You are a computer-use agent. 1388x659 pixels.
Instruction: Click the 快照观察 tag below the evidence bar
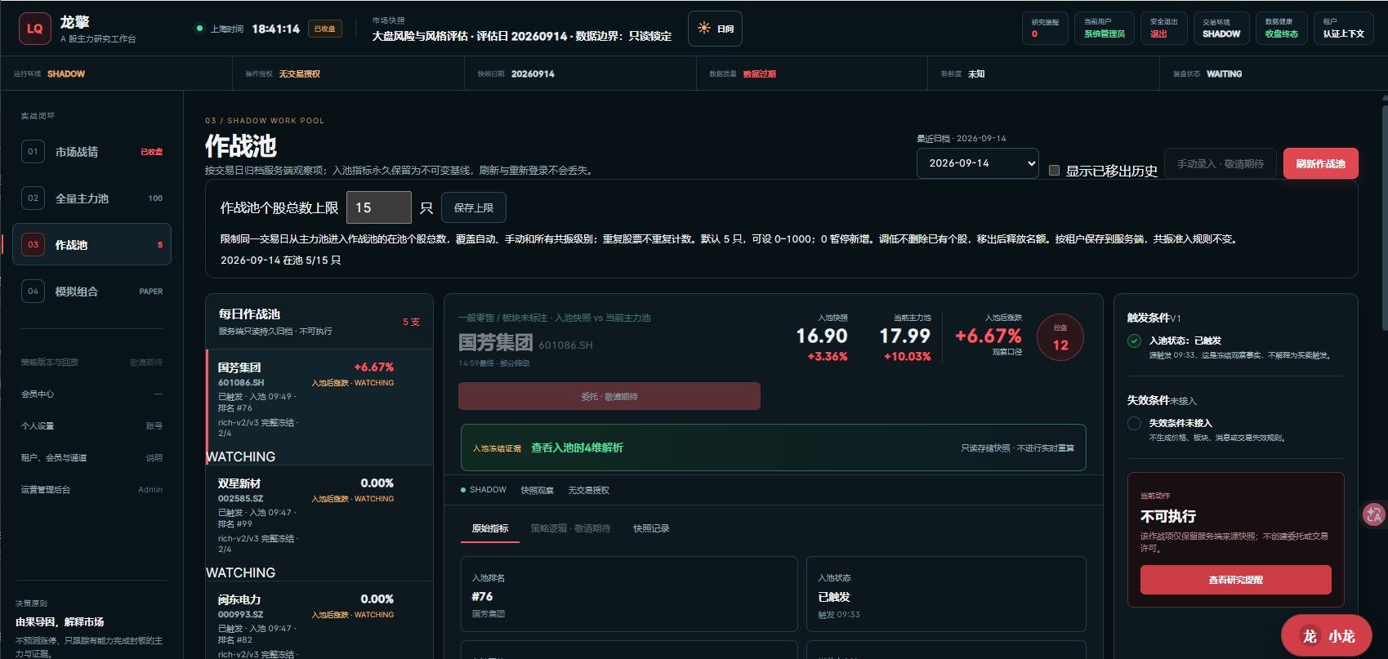point(538,490)
